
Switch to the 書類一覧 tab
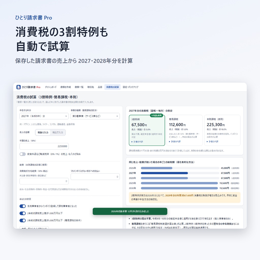click(x=79, y=87)
